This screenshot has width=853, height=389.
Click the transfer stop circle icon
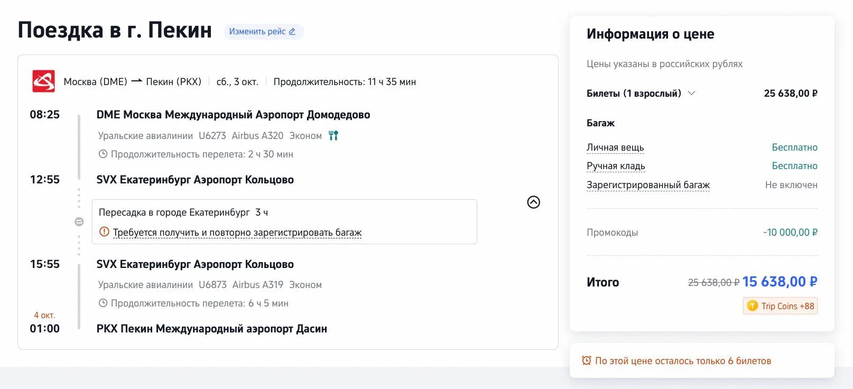pyautogui.click(x=79, y=221)
